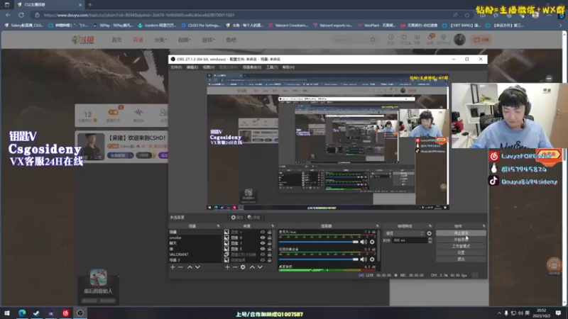Open a new browser tab

coord(90,5)
